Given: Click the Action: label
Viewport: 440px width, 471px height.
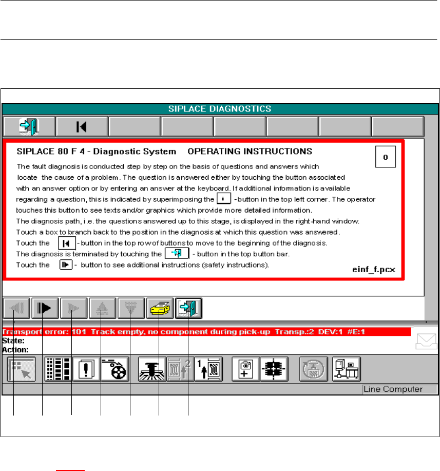Looking at the screenshot, I should (15, 350).
